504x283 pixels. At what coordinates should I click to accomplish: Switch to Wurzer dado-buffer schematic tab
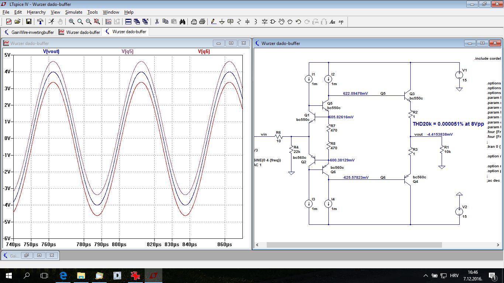(x=125, y=32)
